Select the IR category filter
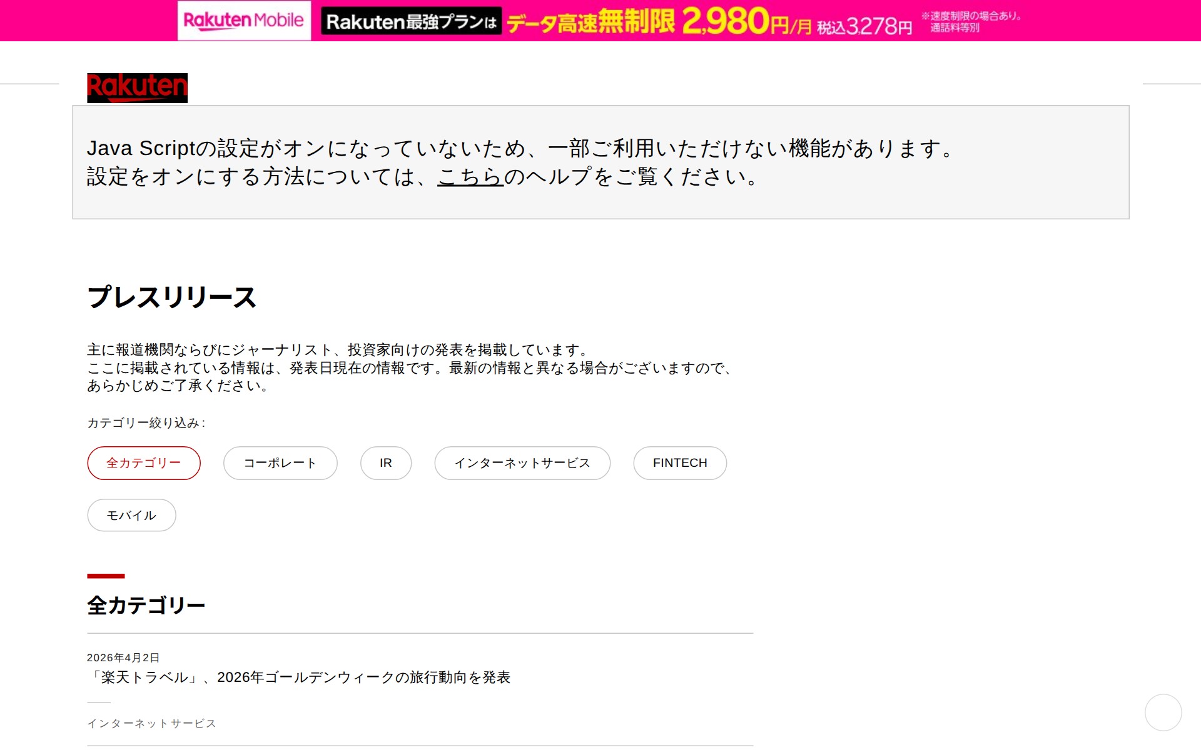The height and width of the screenshot is (750, 1201). pos(385,462)
